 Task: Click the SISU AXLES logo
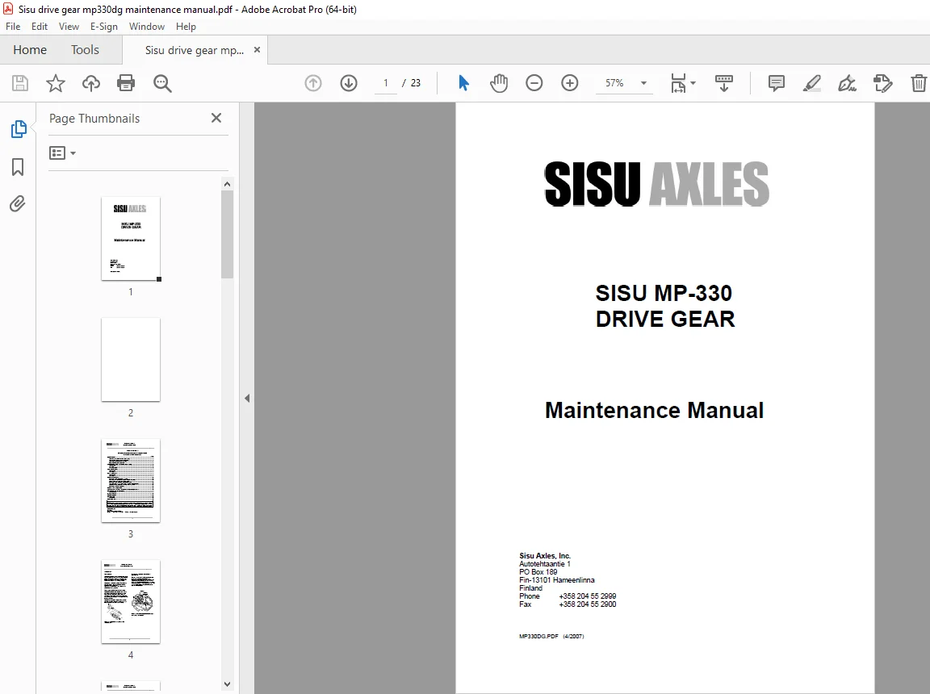coord(656,184)
